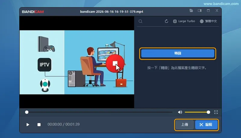Click the Bandicam logo
This screenshot has height=138, width=241.
click(33, 12)
